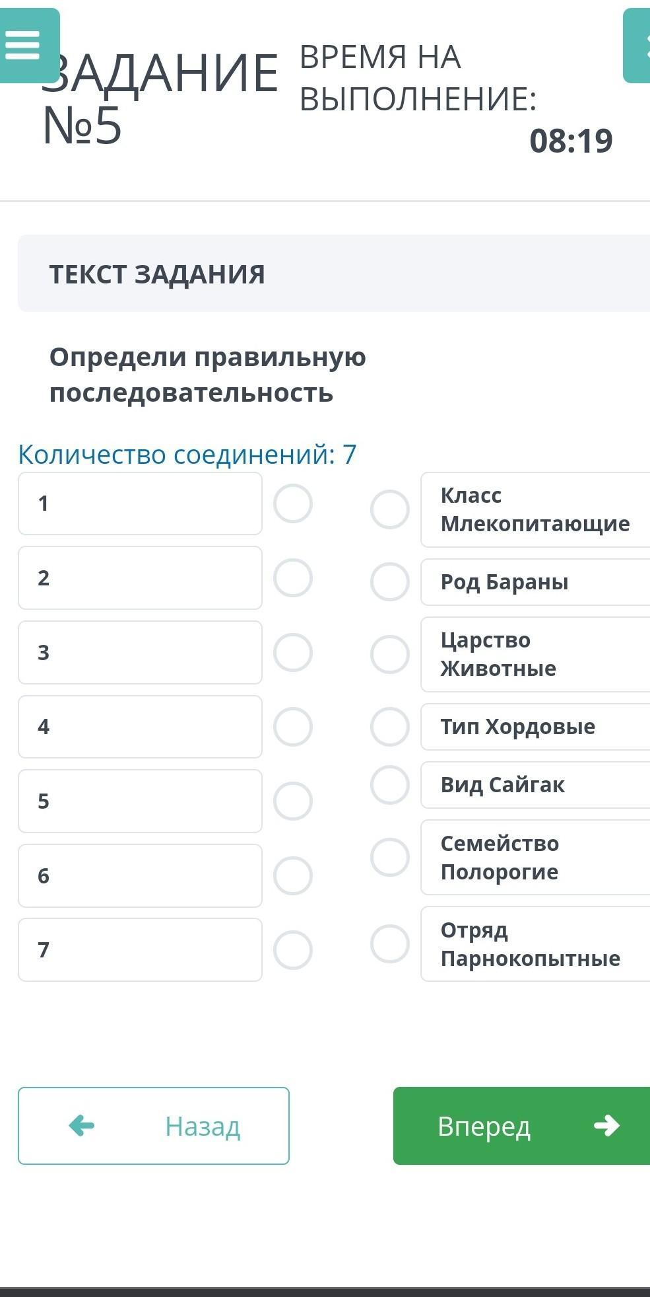This screenshot has height=1297, width=650.
Task: Click the Отряд Парнокопытные answer box
Action: [535, 944]
